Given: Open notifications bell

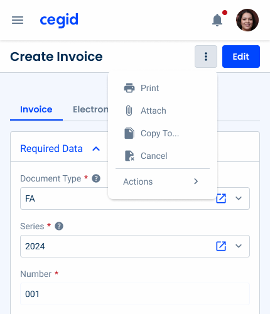Looking at the screenshot, I should tap(217, 20).
